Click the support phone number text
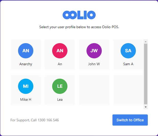158x136 pixels. (x=48, y=120)
